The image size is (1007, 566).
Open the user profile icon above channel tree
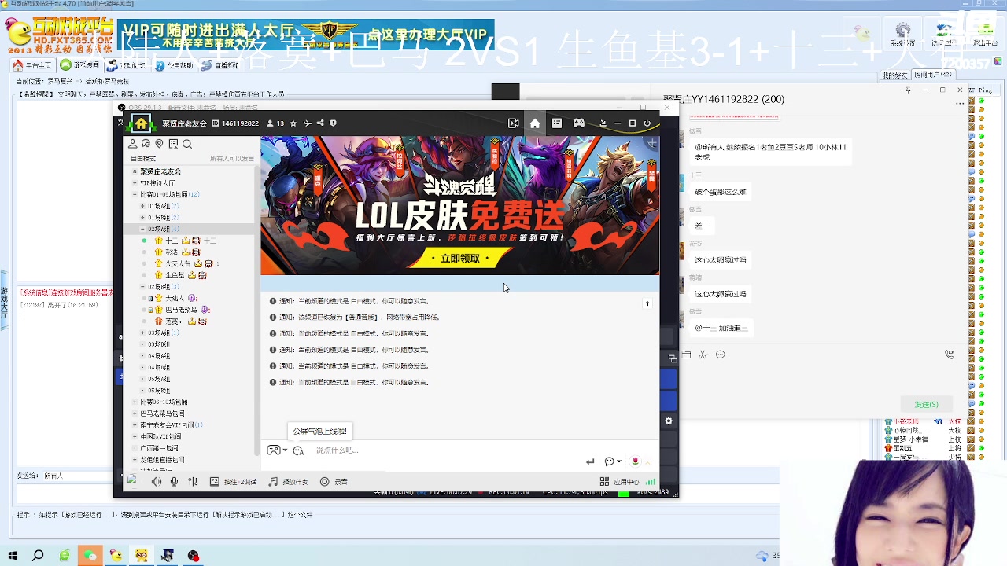coord(133,144)
